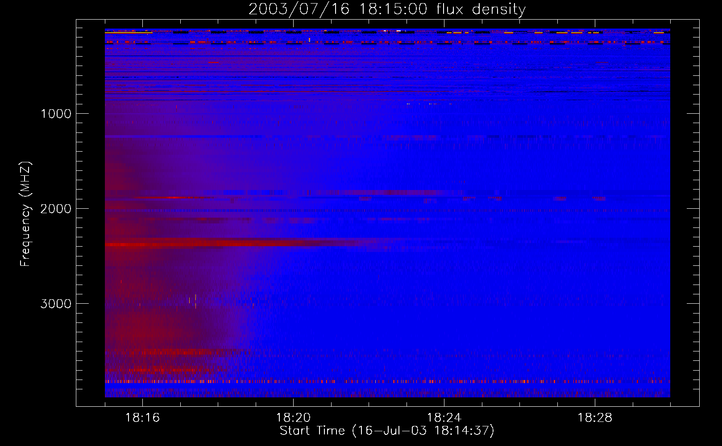The height and width of the screenshot is (446, 722).
Task: Click the 18:28 time tick label
Action: (595, 418)
